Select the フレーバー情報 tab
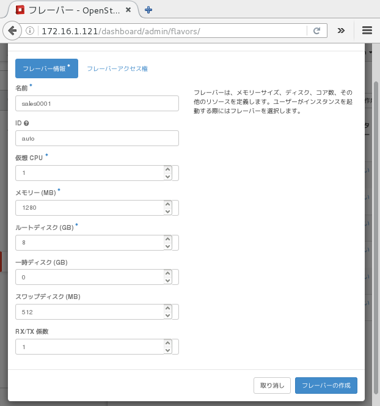The height and width of the screenshot is (406, 380). 46,68
